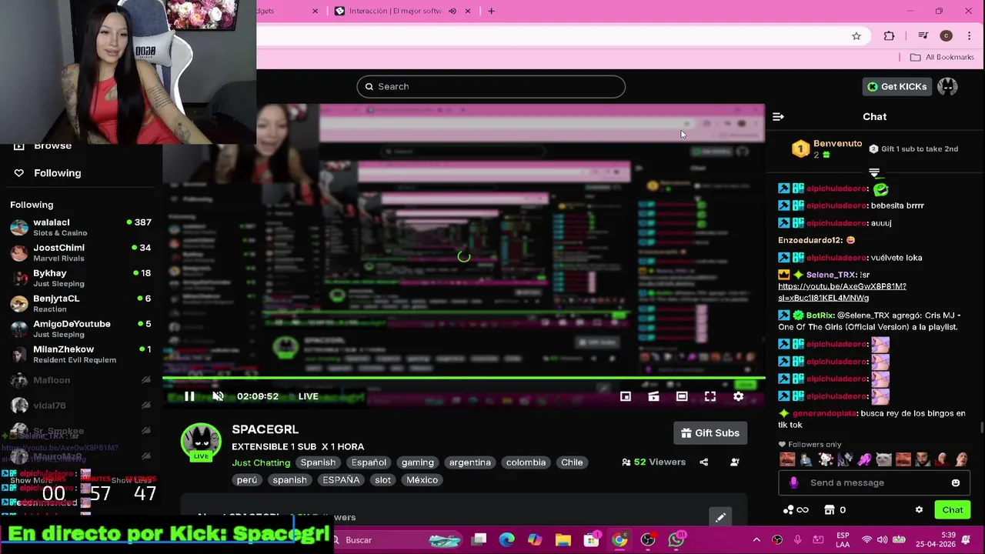Click the moderator user icon beside viewers
The width and height of the screenshot is (985, 554).
click(x=735, y=462)
